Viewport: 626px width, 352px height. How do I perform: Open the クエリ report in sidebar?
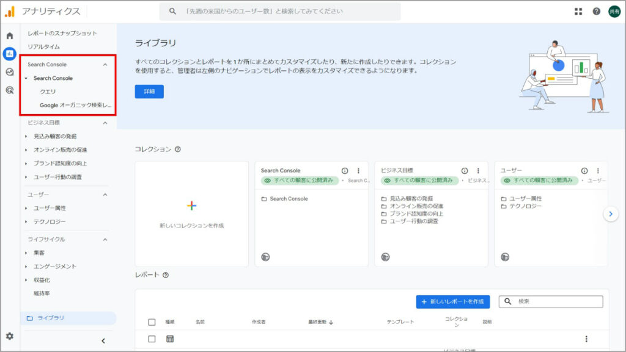pyautogui.click(x=48, y=92)
